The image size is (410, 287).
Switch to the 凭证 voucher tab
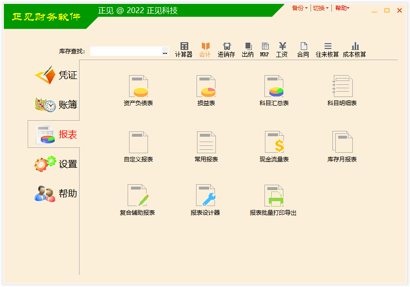coord(56,75)
